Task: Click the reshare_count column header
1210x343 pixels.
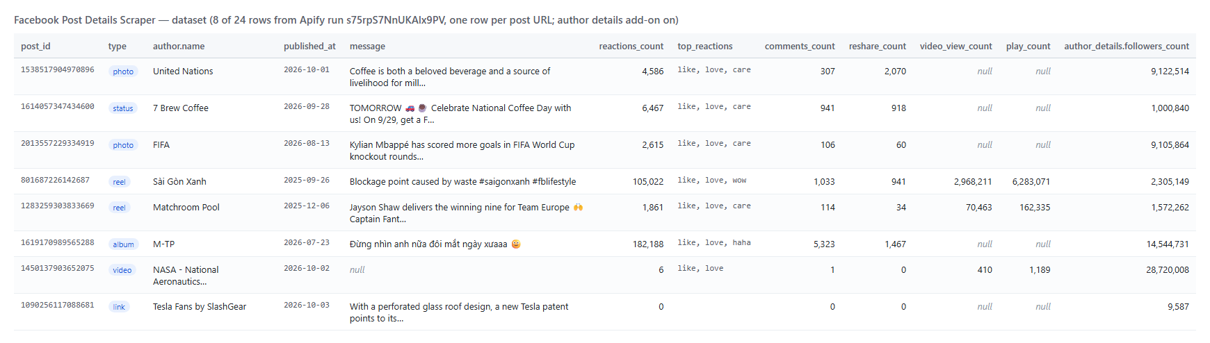Action: 878,47
